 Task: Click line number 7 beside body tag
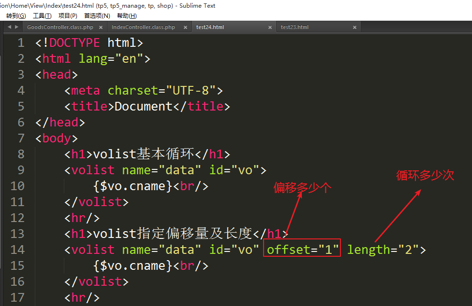(x=20, y=138)
